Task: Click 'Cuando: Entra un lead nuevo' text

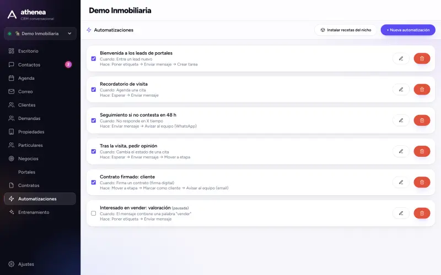Action: 126,59
